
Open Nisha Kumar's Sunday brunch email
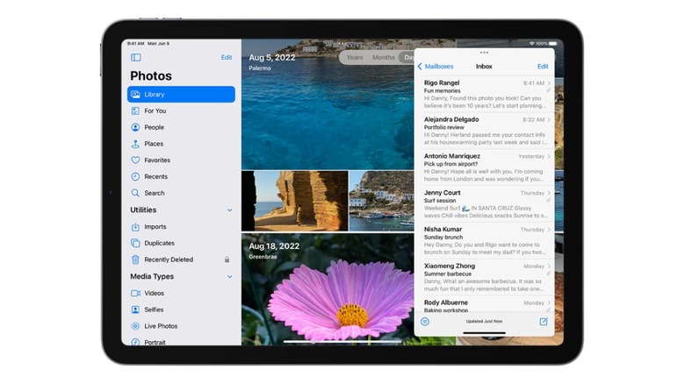click(x=485, y=241)
